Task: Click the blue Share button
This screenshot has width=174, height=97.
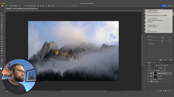Action: pyautogui.click(x=164, y=6)
